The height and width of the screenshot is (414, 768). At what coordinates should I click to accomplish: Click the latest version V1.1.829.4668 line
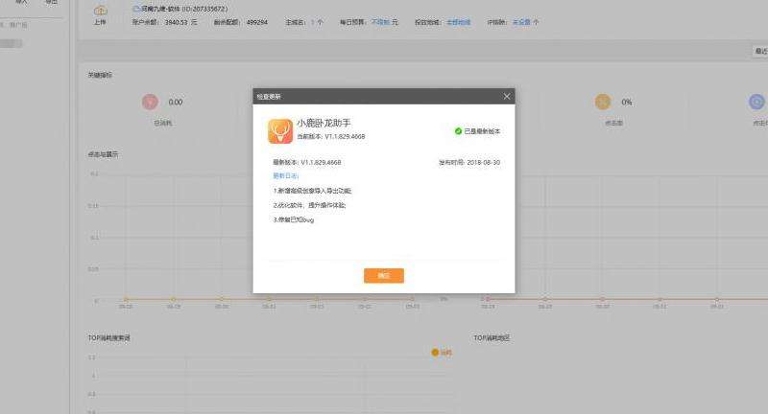coord(306,162)
